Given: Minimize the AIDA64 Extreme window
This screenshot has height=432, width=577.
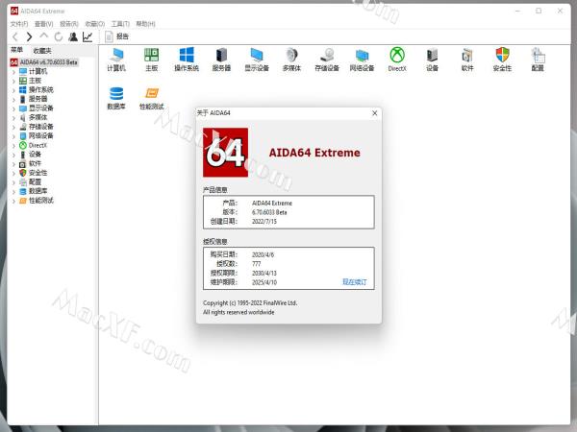Looking at the screenshot, I should 517,11.
